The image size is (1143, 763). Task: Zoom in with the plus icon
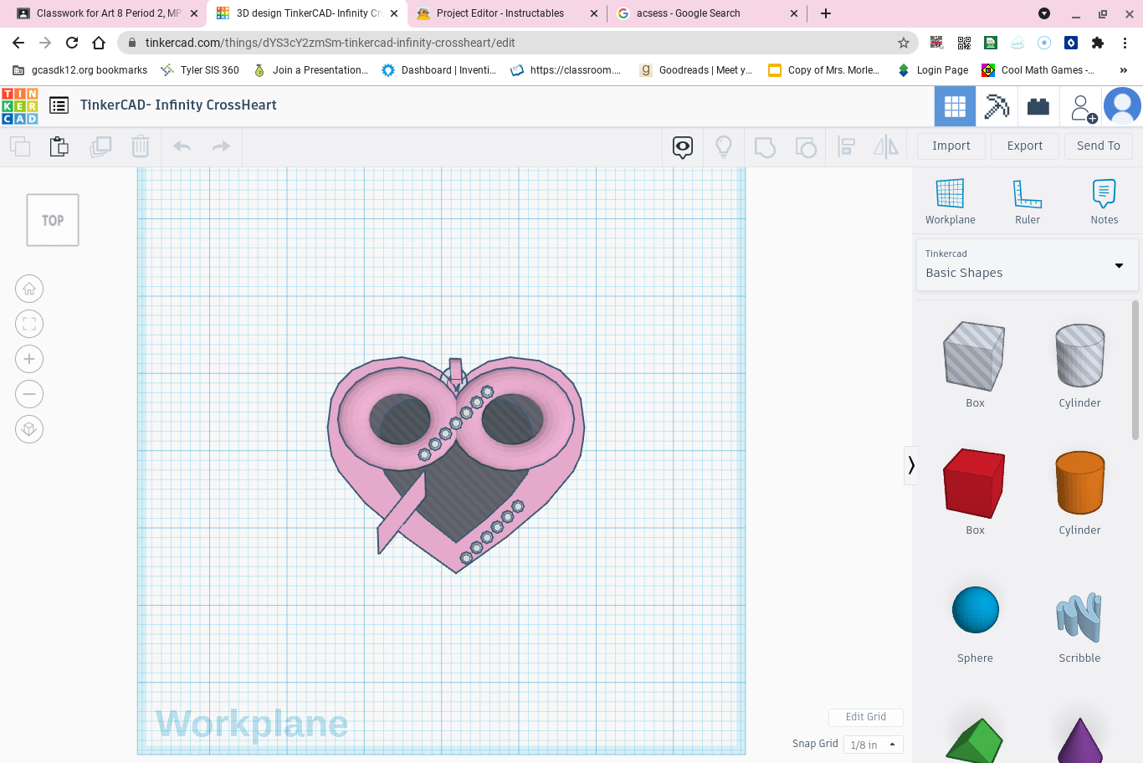[x=29, y=359]
